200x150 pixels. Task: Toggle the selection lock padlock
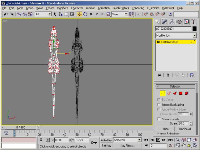click(x=41, y=140)
